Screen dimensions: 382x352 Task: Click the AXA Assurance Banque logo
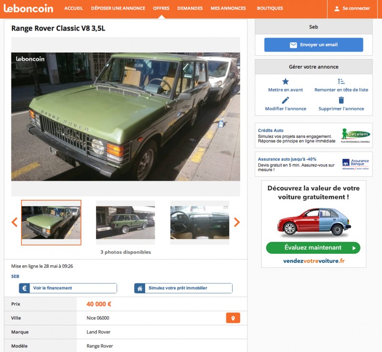coord(355,164)
